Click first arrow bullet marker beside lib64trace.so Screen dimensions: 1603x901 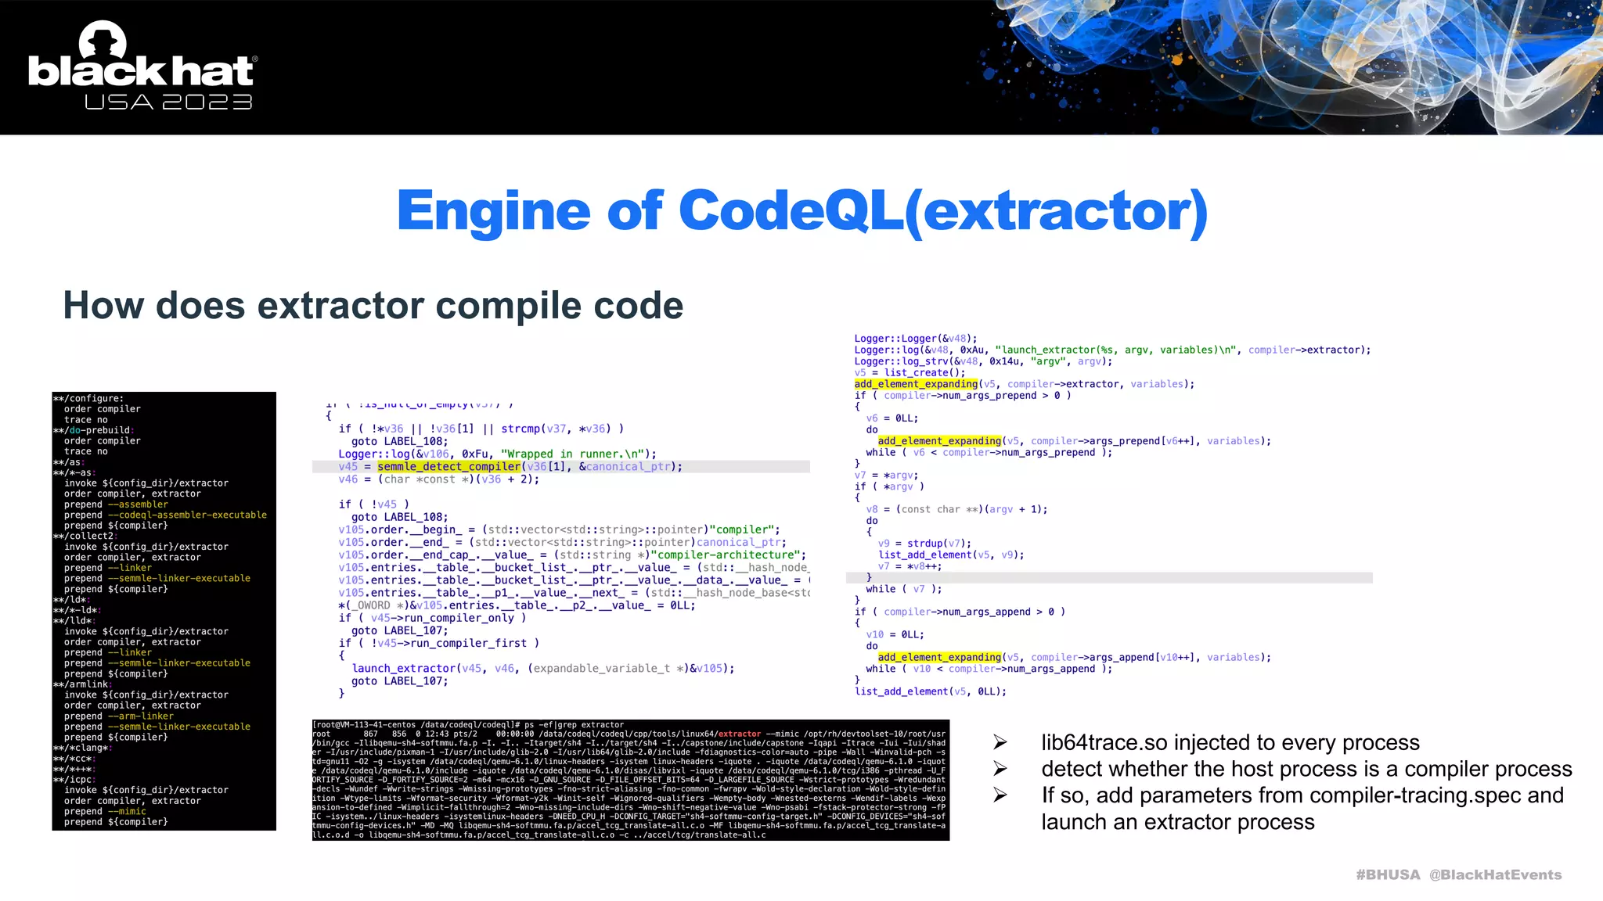click(x=1000, y=742)
